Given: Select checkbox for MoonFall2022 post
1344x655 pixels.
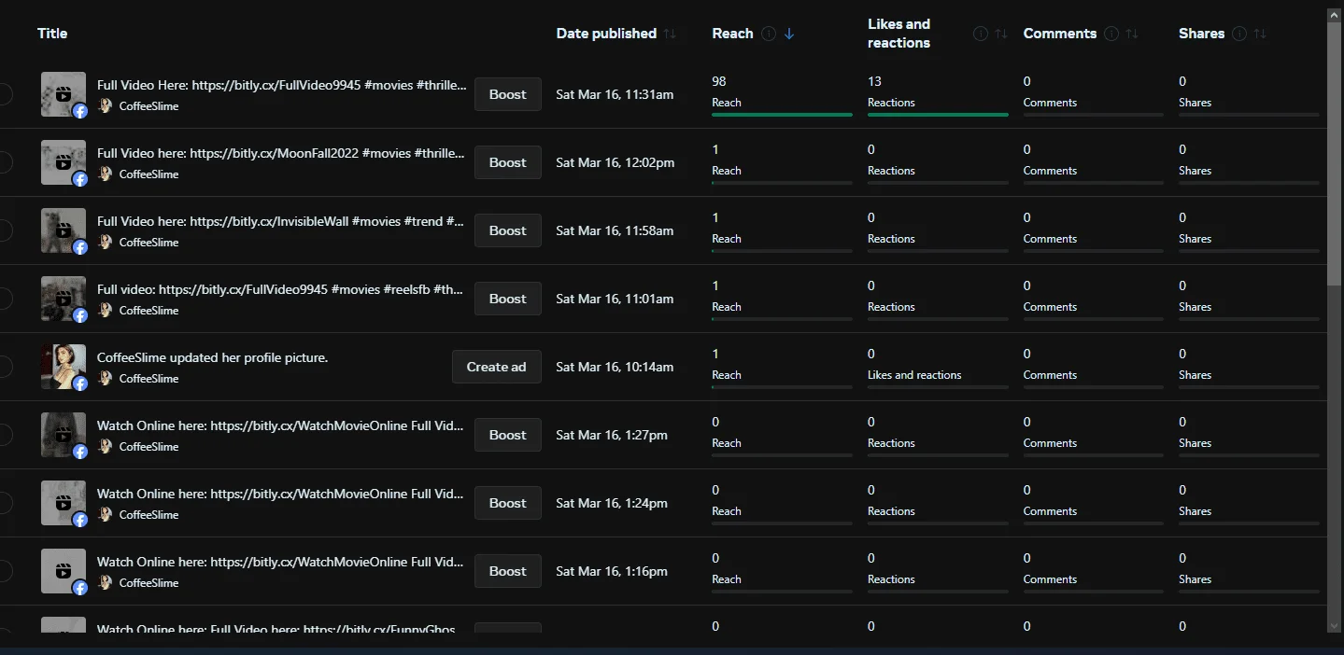Looking at the screenshot, I should point(3,162).
